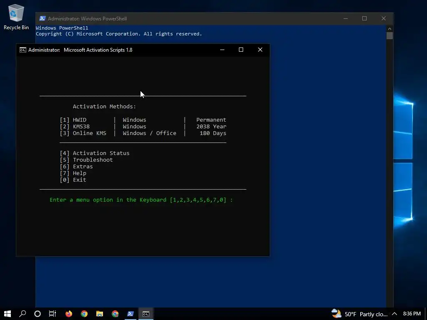The image size is (427, 320).
Task: Click "[4] Activation Status" text
Action: click(x=95, y=153)
